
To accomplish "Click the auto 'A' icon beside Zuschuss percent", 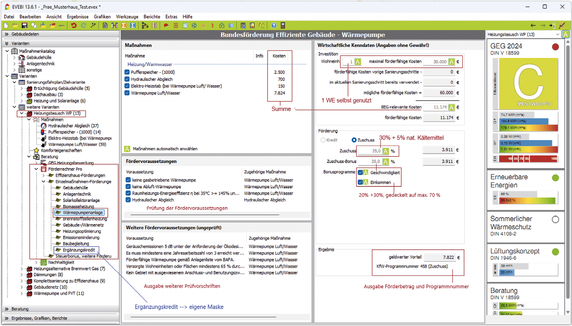I will (x=386, y=151).
